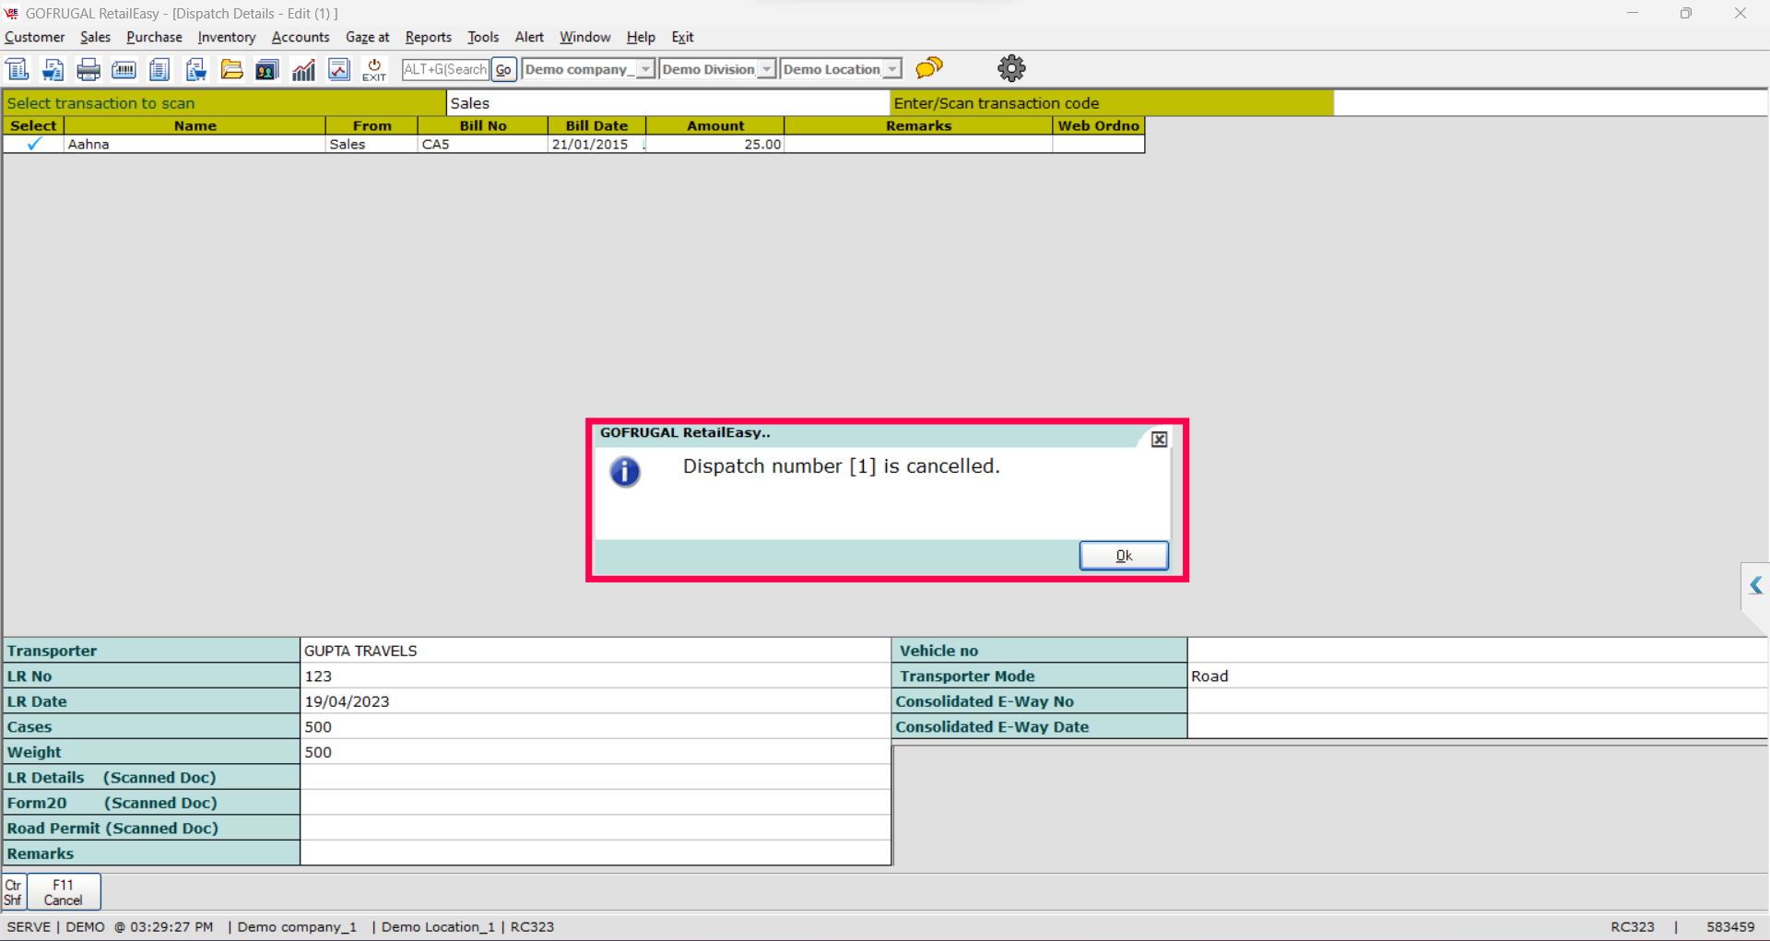Click the Remarks field at bottom form
Viewport: 1770px width, 941px height.
point(596,853)
